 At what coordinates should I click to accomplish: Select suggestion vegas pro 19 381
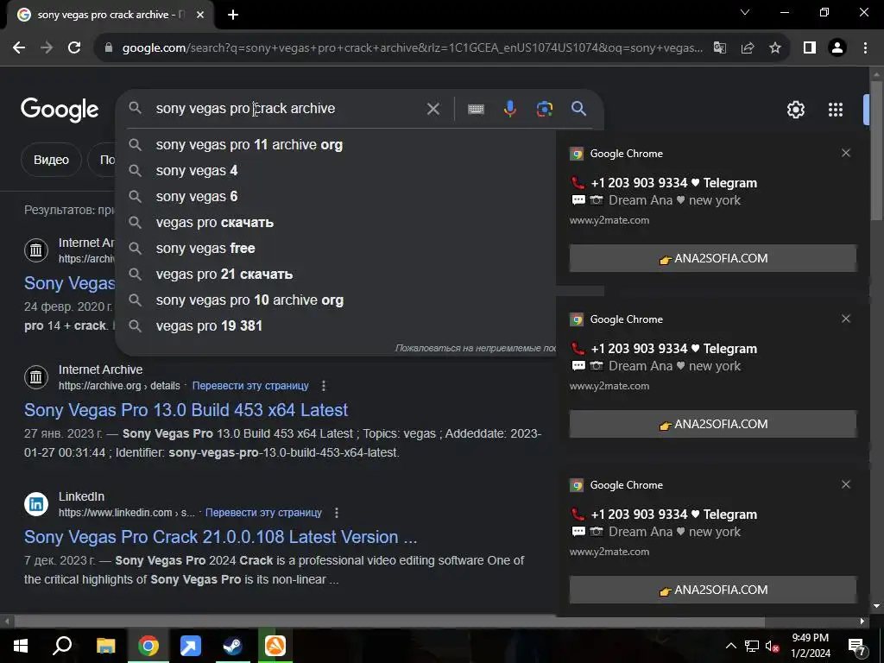pyautogui.click(x=336, y=326)
